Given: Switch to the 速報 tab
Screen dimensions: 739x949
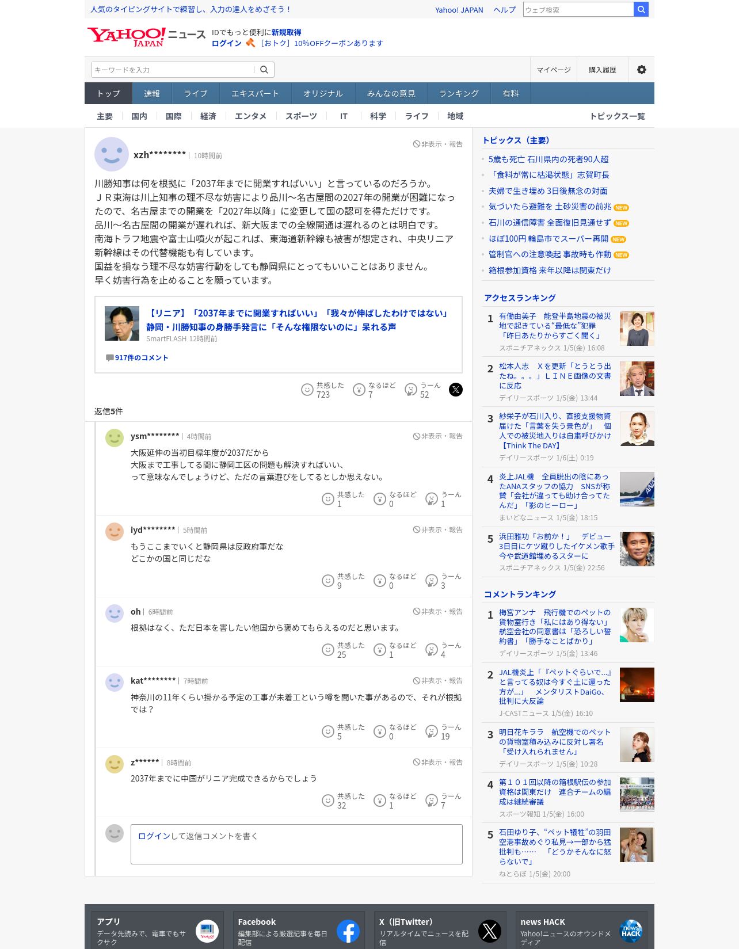Looking at the screenshot, I should 152,93.
